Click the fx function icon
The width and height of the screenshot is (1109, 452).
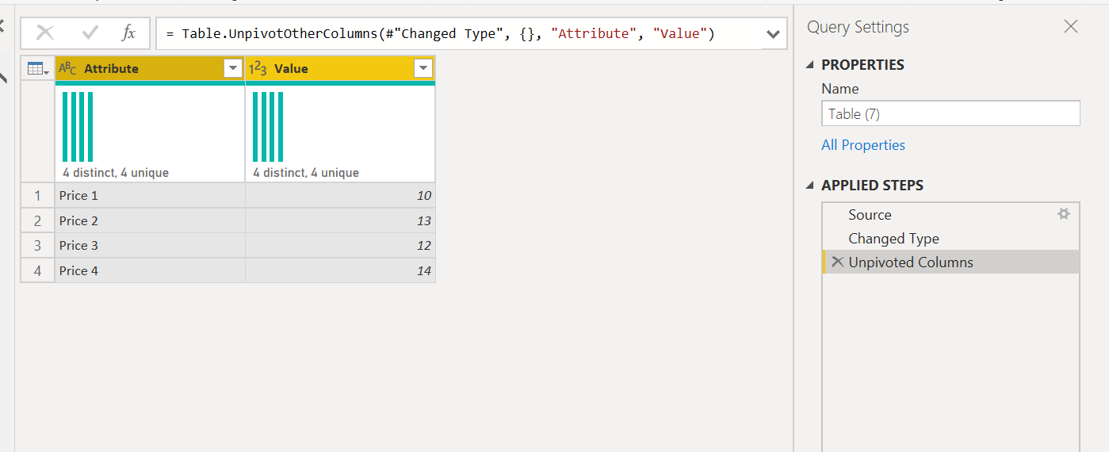coord(128,33)
